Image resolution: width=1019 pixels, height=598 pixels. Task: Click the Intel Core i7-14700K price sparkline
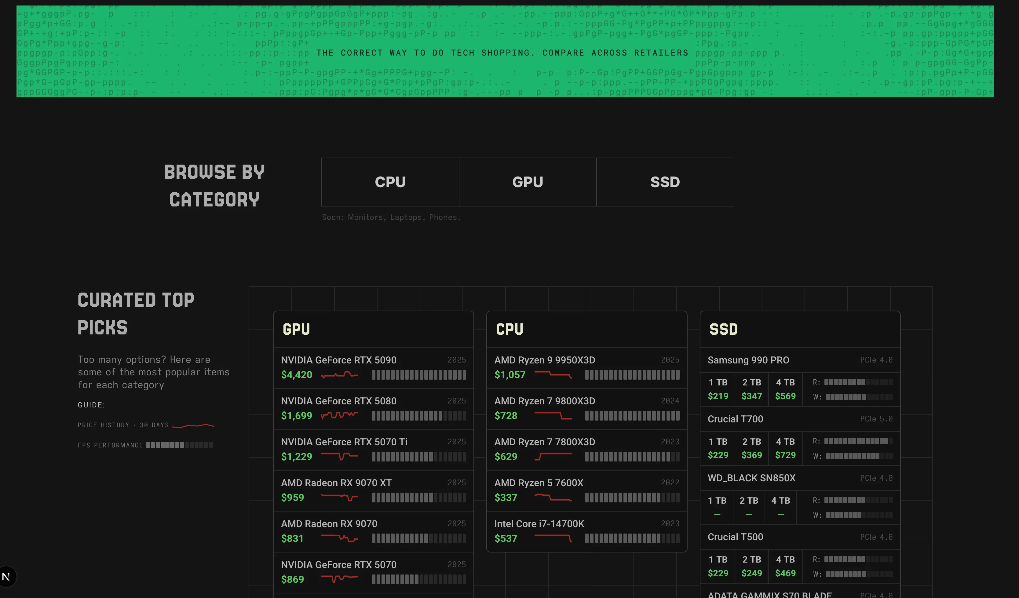(553, 538)
